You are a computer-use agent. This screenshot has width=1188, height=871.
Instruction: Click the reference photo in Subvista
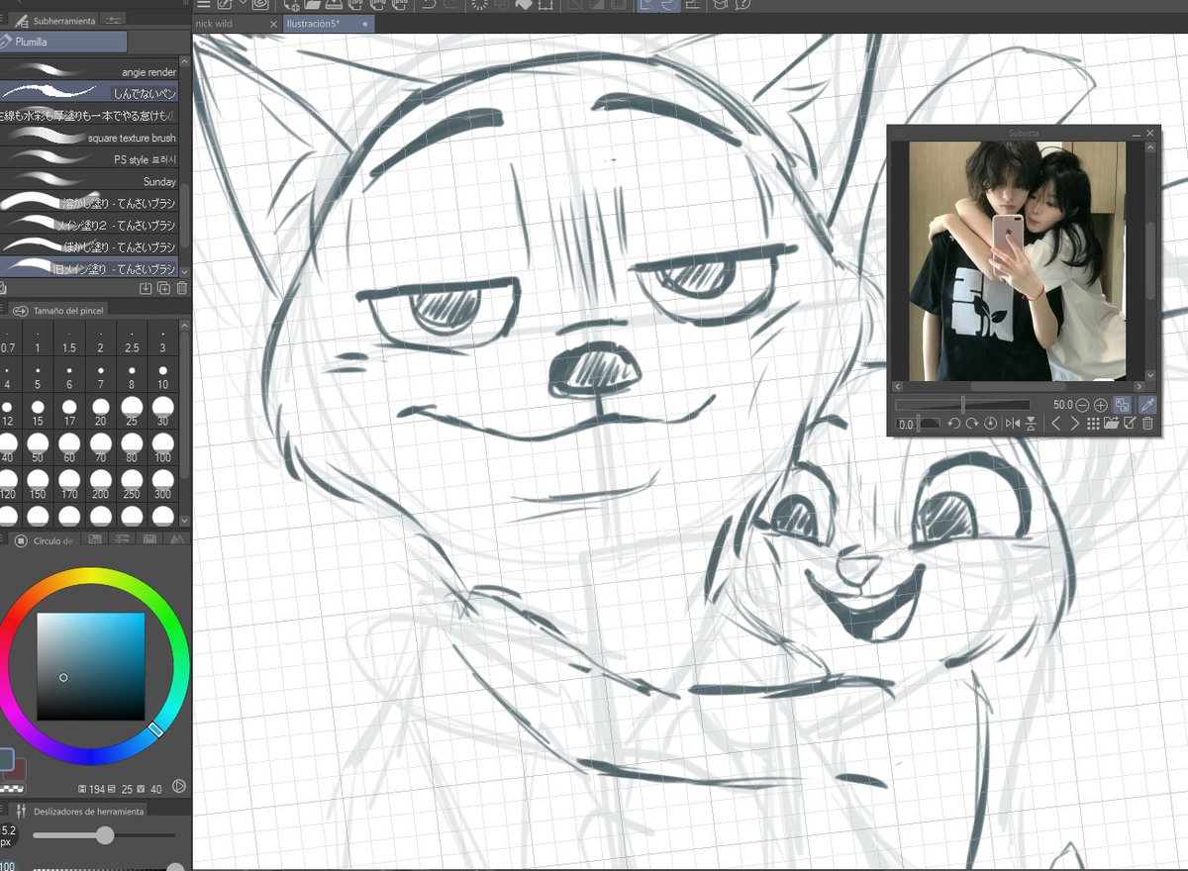click(x=1017, y=261)
